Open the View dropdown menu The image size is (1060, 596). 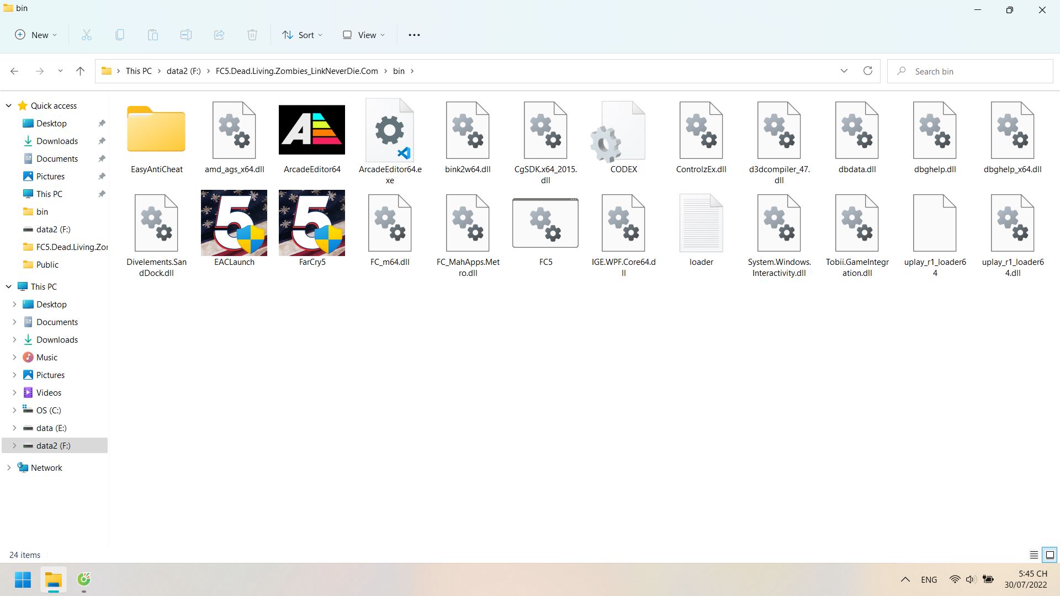(363, 35)
